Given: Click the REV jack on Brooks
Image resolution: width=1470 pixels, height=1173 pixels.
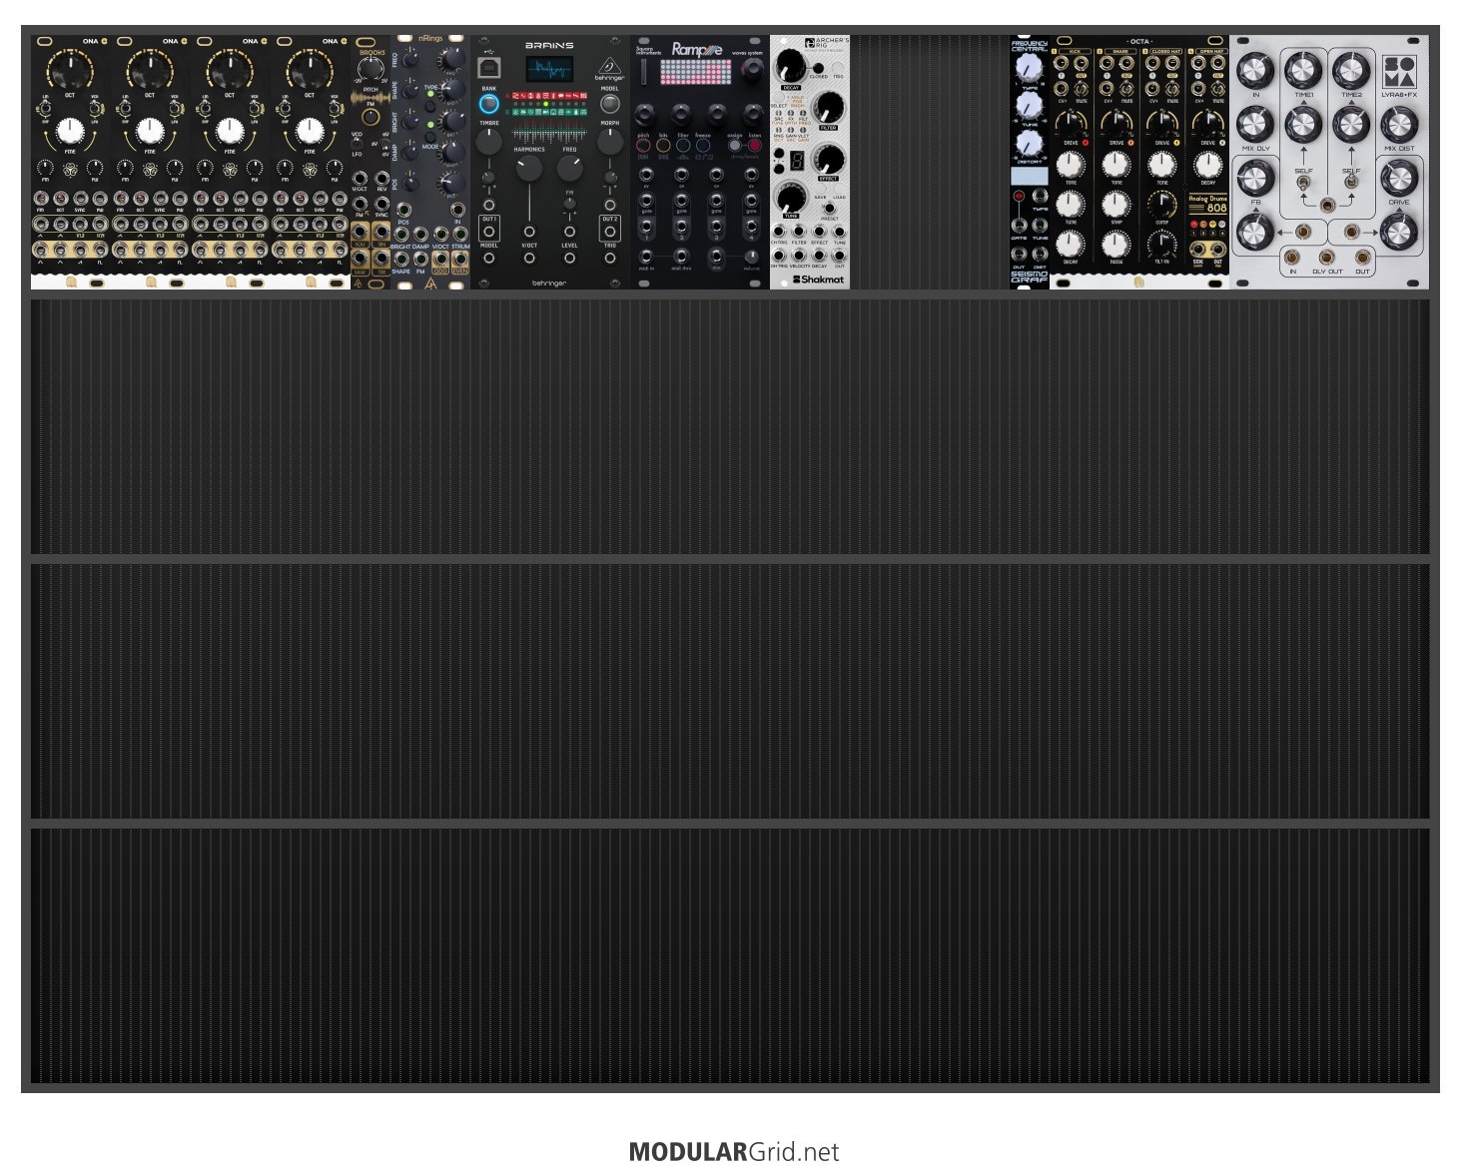Looking at the screenshot, I should click(x=381, y=177).
